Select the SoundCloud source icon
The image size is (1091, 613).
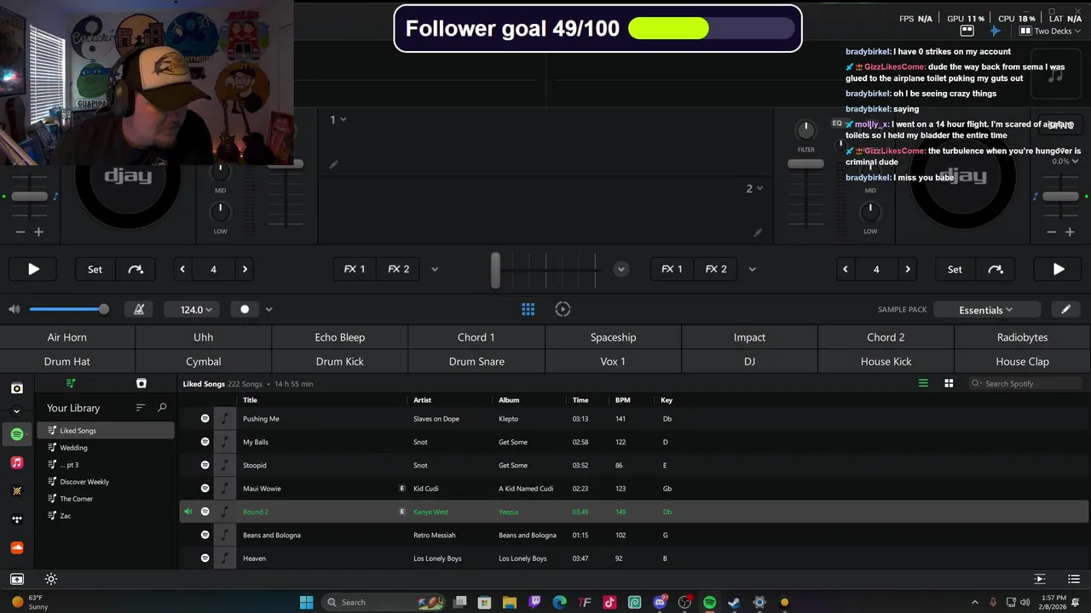pos(17,547)
